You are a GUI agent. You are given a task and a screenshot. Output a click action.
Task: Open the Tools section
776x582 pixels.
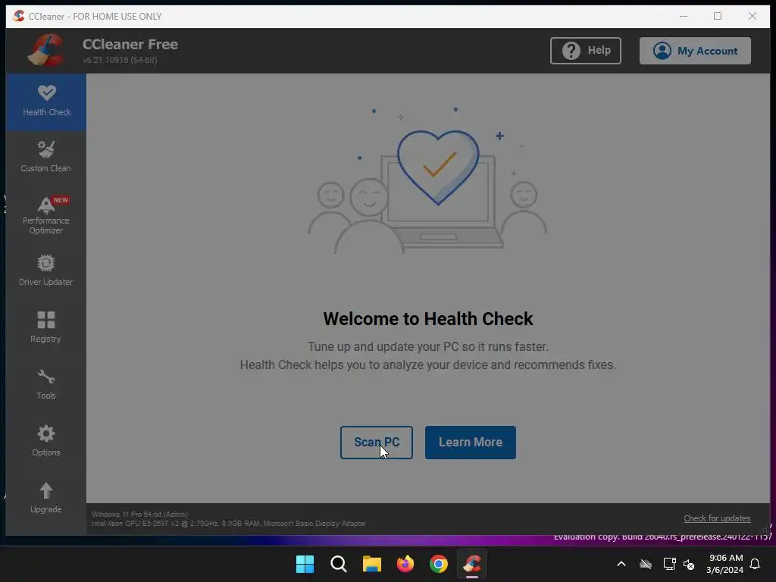click(46, 384)
